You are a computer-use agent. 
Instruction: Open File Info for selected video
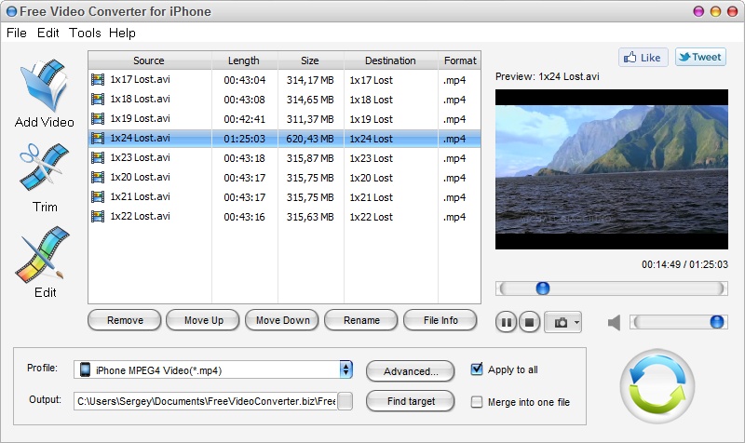click(440, 320)
